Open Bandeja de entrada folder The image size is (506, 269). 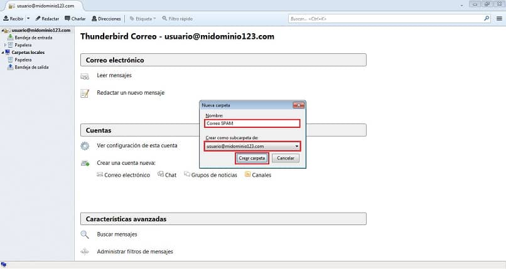tap(33, 38)
